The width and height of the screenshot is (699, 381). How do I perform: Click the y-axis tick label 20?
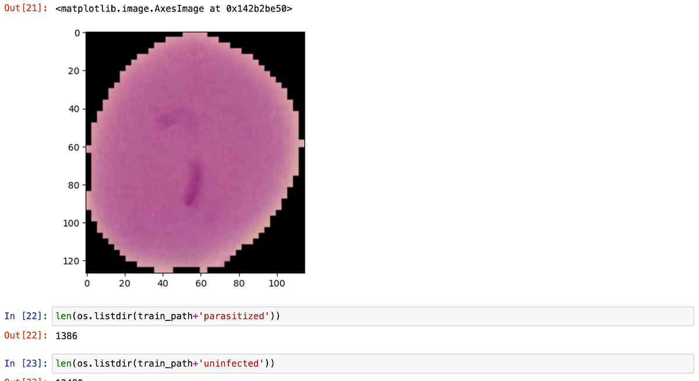coord(73,72)
